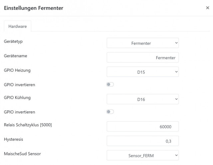The height and width of the screenshot is (165, 213).
Task: Click the Hysteresis label text
Action: tap(13, 139)
